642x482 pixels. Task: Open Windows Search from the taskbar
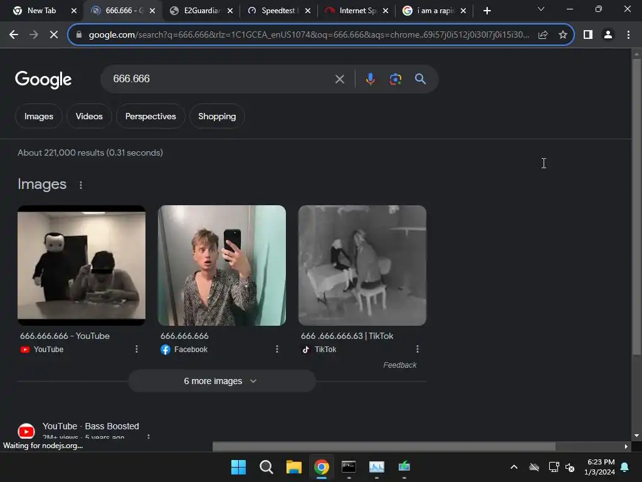pos(266,467)
